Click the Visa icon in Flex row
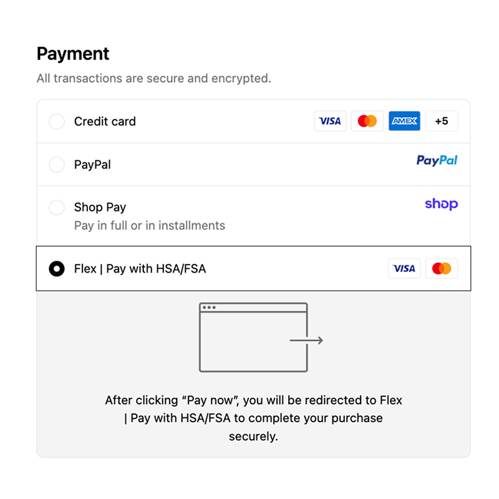Viewport: 499px width, 499px height. pyautogui.click(x=404, y=268)
